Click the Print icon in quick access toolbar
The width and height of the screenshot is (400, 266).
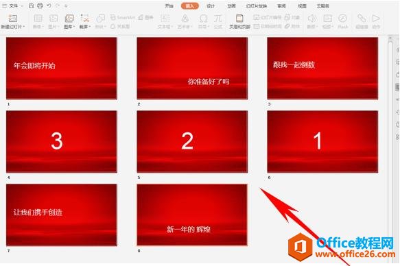click(40, 5)
